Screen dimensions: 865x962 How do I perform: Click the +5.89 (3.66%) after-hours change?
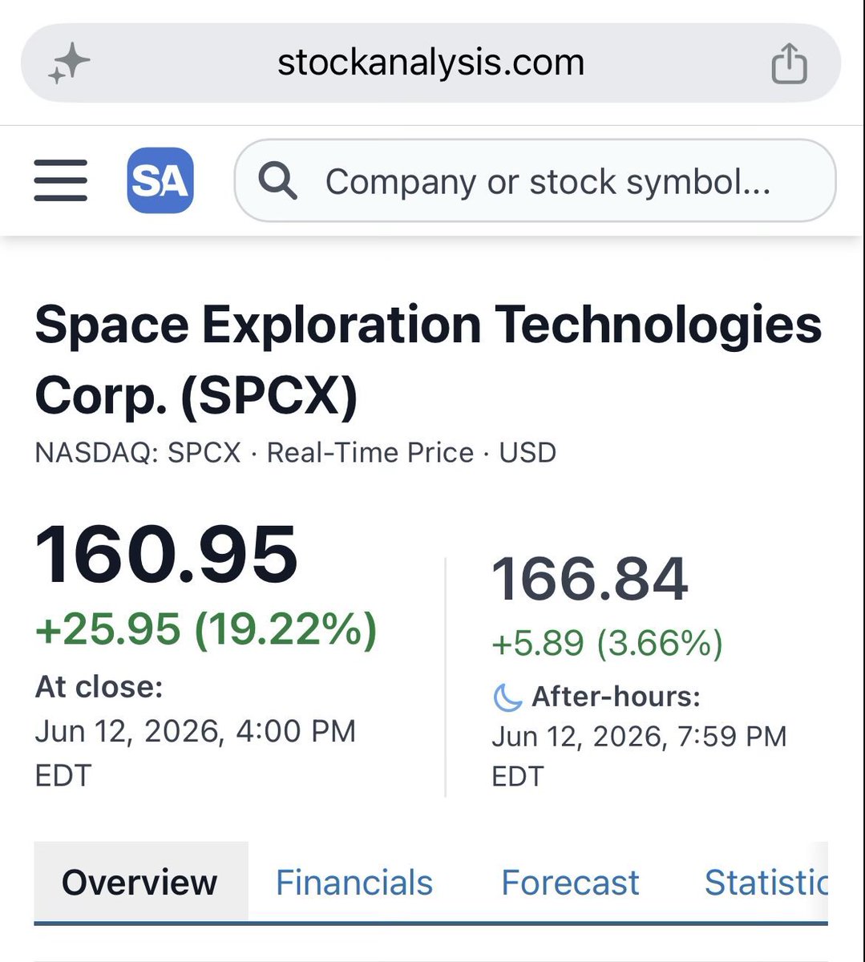click(607, 643)
